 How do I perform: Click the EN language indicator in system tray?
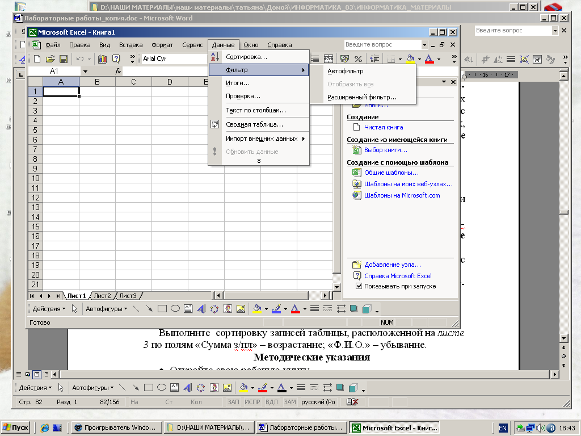[503, 428]
